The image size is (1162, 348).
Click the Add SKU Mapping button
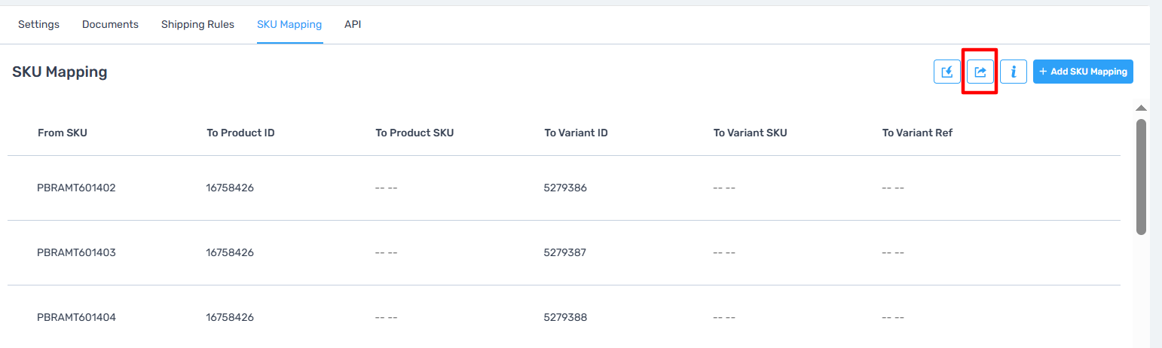tap(1083, 72)
